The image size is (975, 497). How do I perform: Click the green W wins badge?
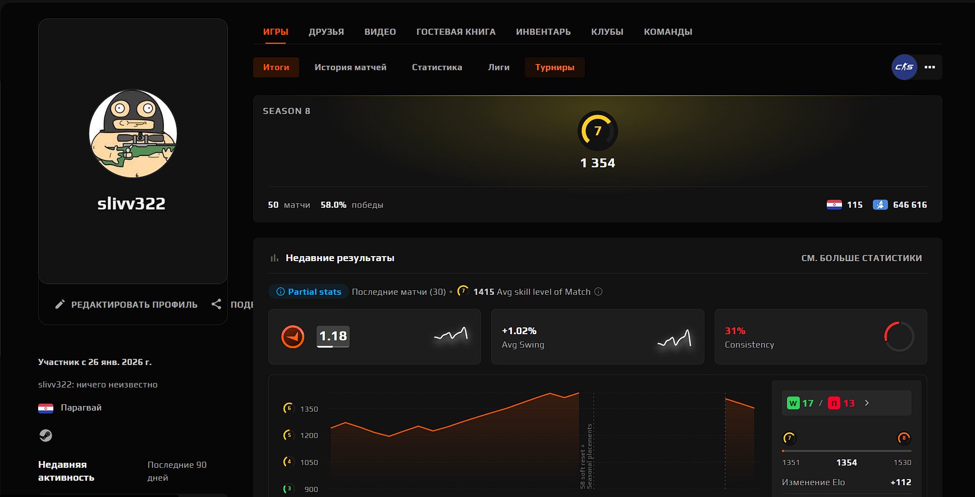pos(793,403)
